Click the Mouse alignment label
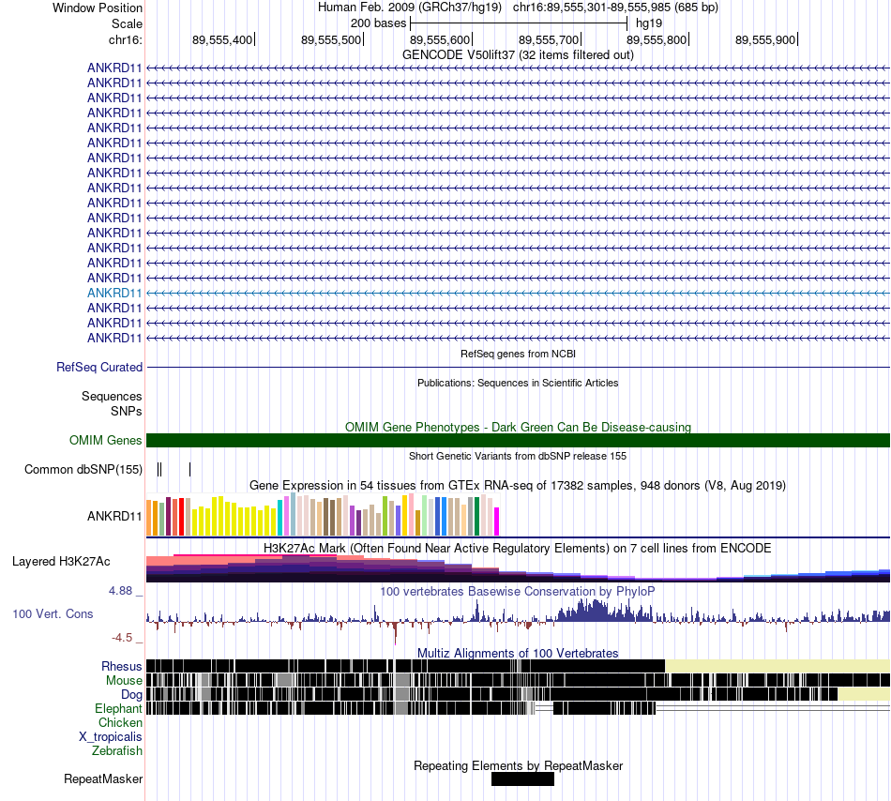Image resolution: width=891 pixels, height=801 pixels. coord(124,681)
